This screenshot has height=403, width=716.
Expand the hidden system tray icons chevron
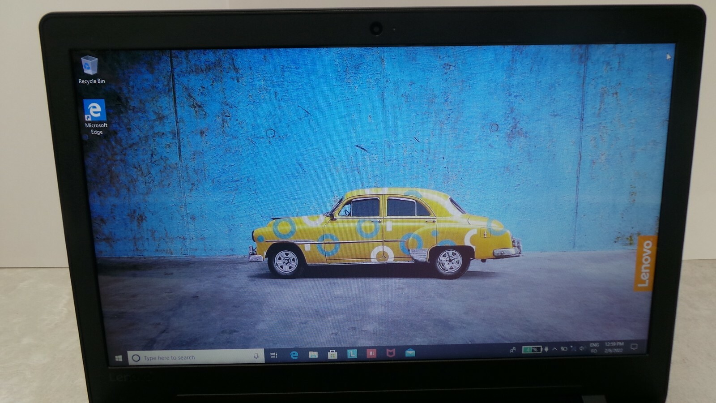pos(554,349)
